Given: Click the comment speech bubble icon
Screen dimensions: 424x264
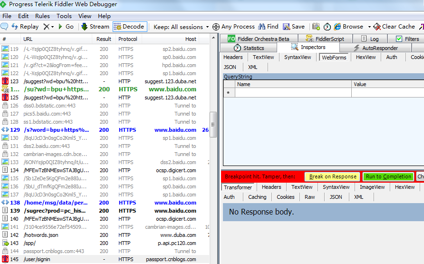Looking at the screenshot, I should click(4, 27).
